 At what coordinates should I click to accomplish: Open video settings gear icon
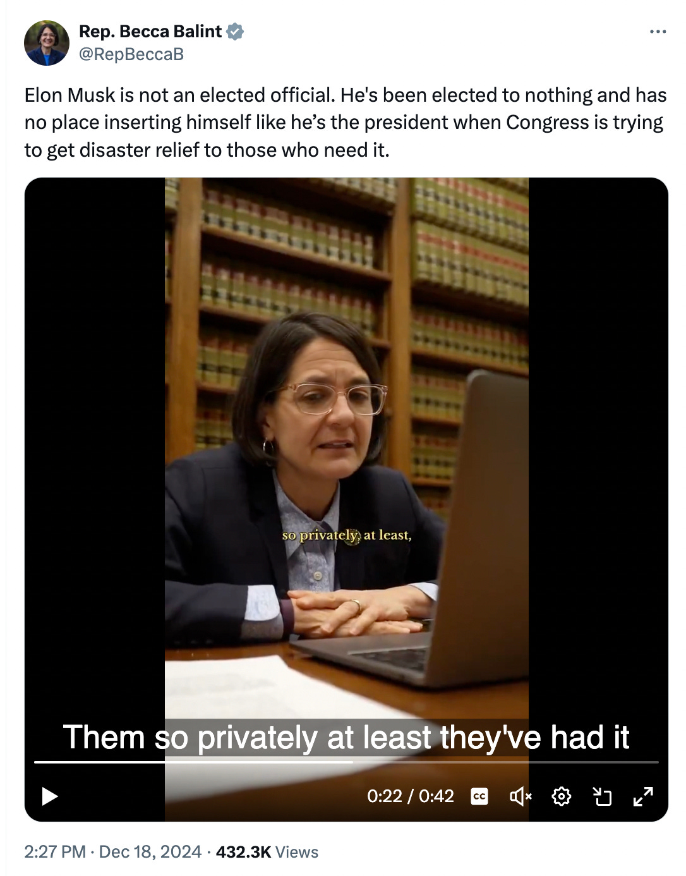pyautogui.click(x=562, y=796)
